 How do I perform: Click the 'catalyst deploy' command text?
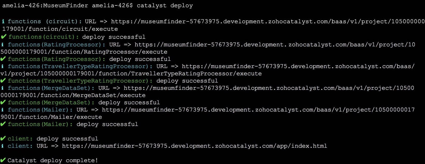tap(165, 5)
